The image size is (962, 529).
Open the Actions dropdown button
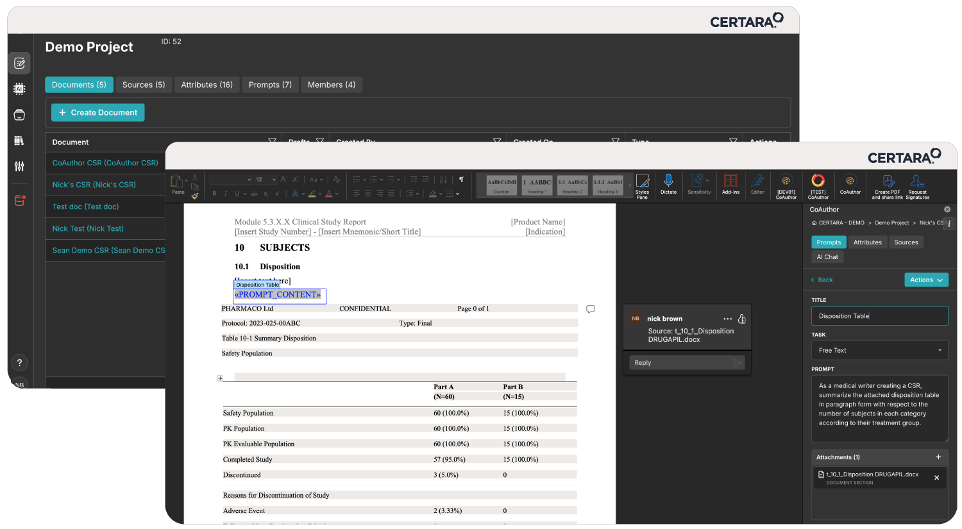tap(926, 280)
